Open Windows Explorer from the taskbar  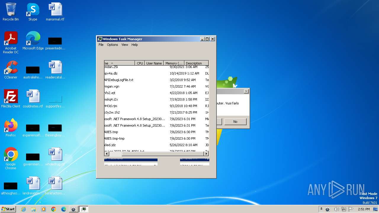pos(33,209)
